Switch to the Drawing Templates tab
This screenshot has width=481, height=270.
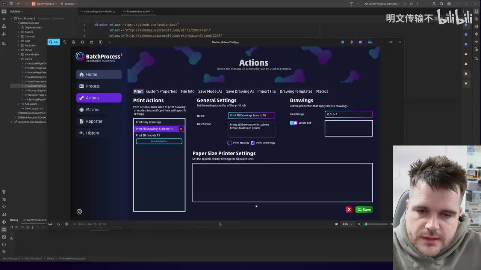[296, 91]
